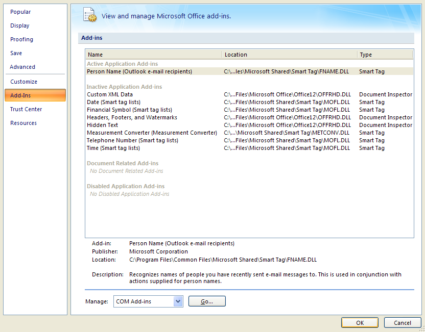Select the Measurement Converter add-in row

pyautogui.click(x=250, y=133)
